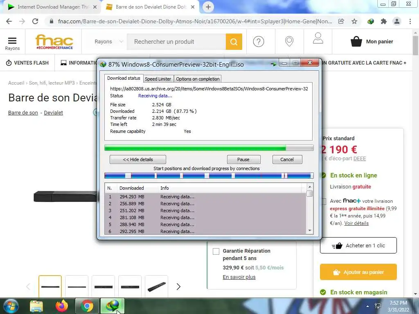The image size is (419, 314).
Task: Click Internet Download Manager taskbar icon
Action: pyautogui.click(x=113, y=306)
